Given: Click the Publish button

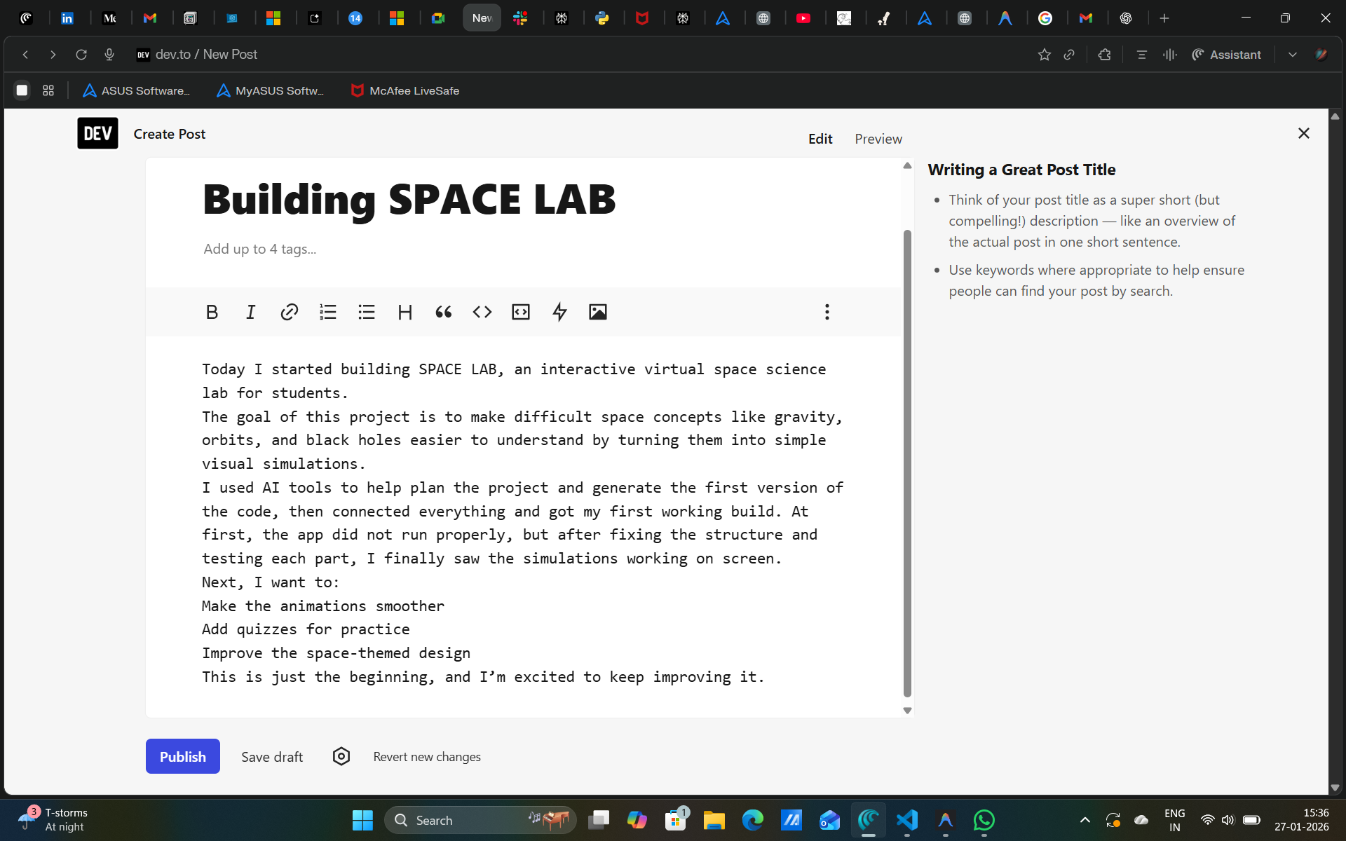Looking at the screenshot, I should point(182,756).
